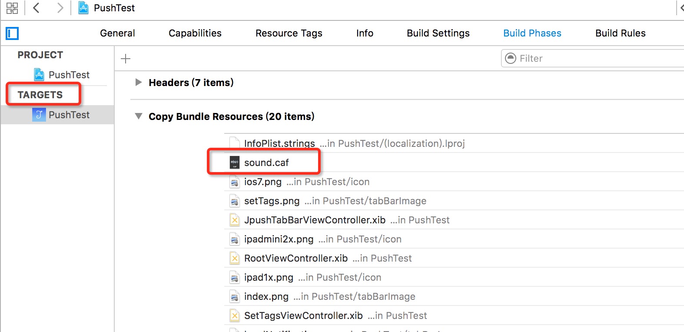Go back with the left chevron
The height and width of the screenshot is (332, 684).
pyautogui.click(x=37, y=8)
